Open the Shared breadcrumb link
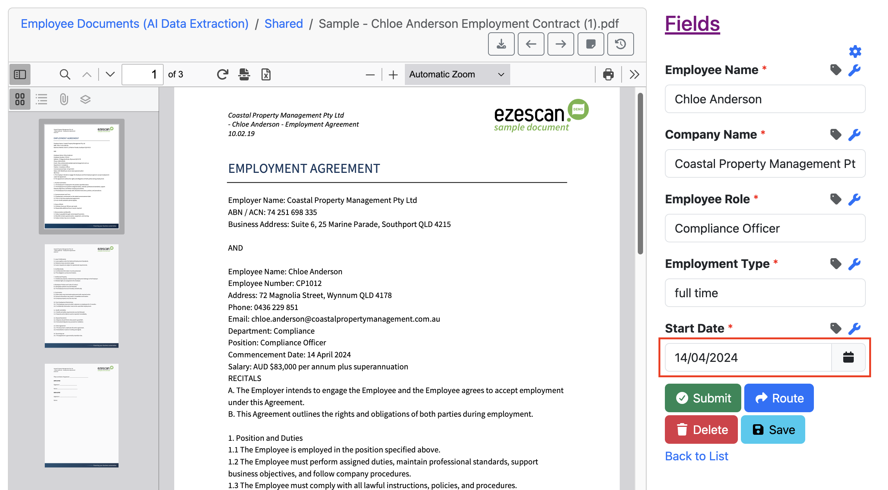Viewport: 888px width, 490px height. tap(283, 24)
